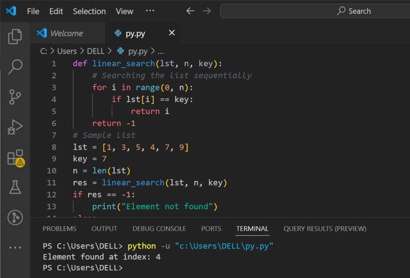The height and width of the screenshot is (278, 410).
Task: Click the Python icon on py.py tab
Action: tap(118, 33)
